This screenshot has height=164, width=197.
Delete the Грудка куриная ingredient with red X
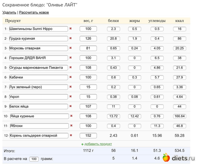71,38
